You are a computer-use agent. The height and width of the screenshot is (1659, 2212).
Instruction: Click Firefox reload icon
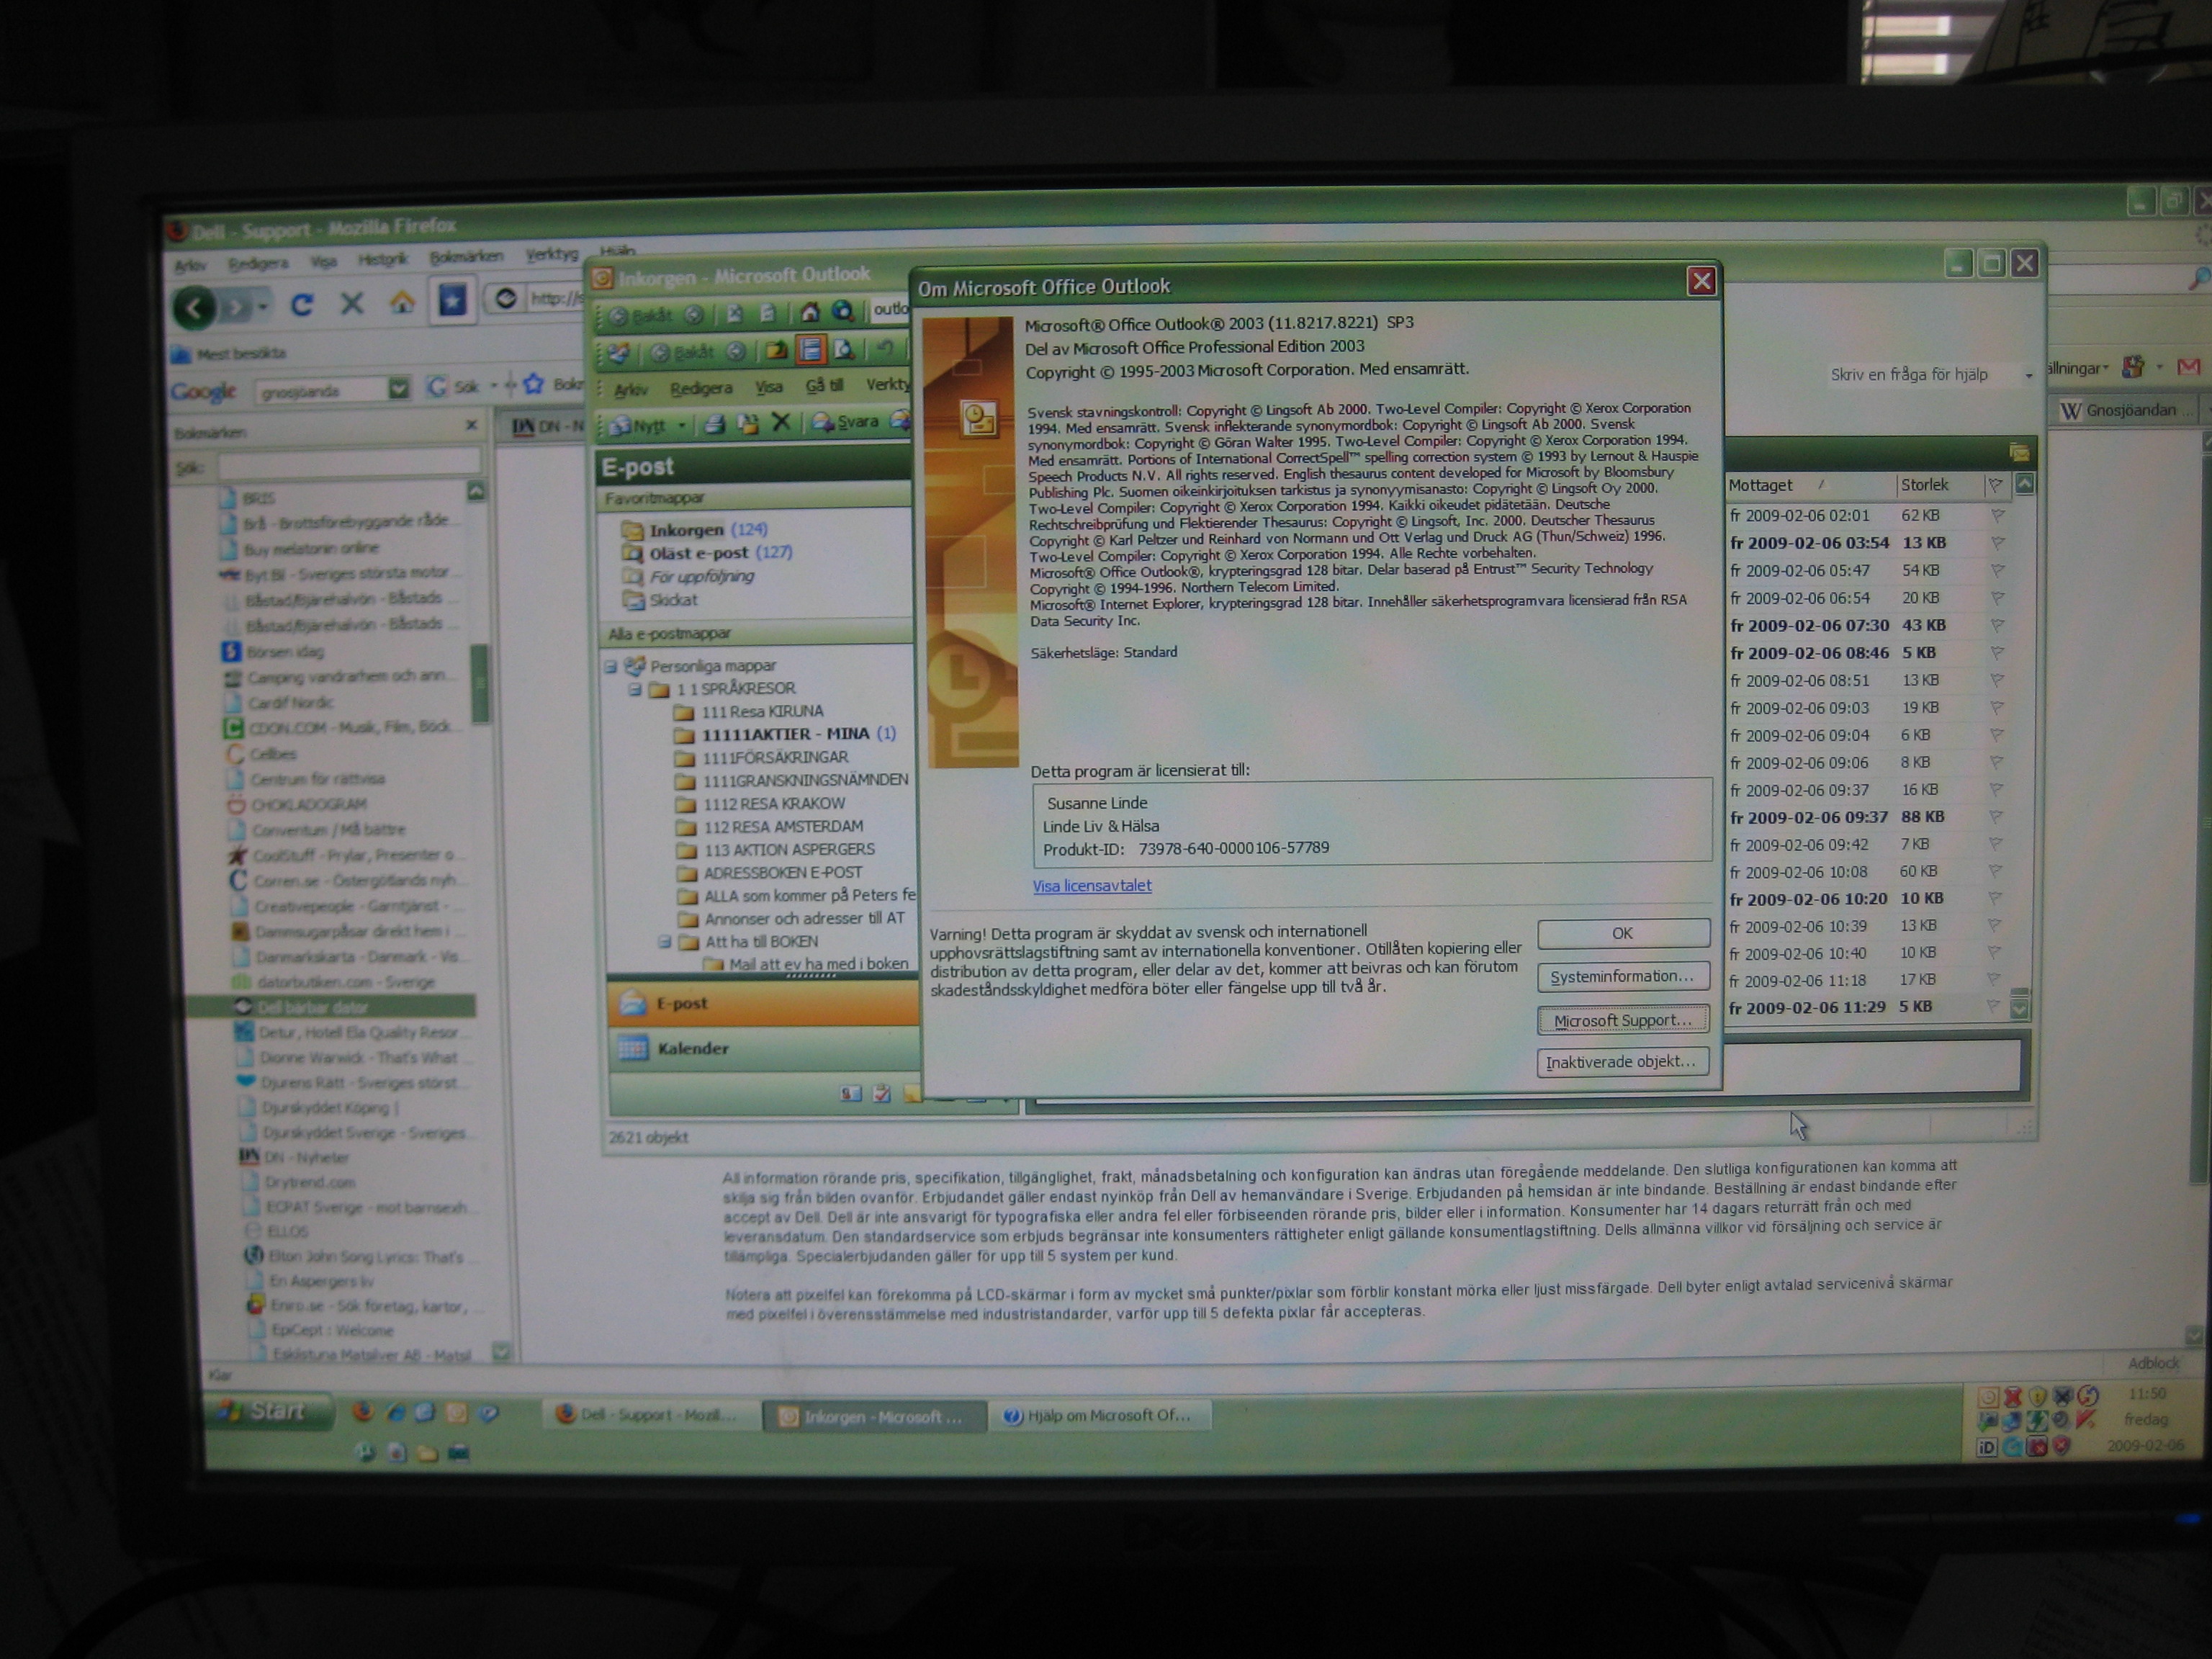pyautogui.click(x=302, y=304)
